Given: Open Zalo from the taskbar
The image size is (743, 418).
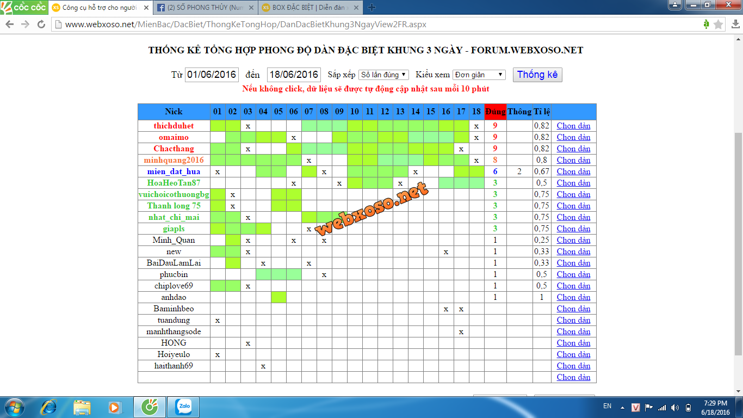Looking at the screenshot, I should point(183,407).
